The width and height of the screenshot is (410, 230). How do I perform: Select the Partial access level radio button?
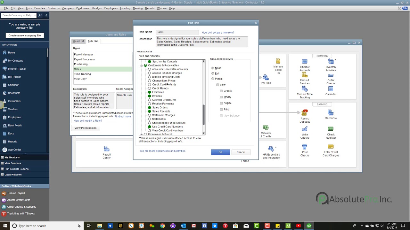213,79
